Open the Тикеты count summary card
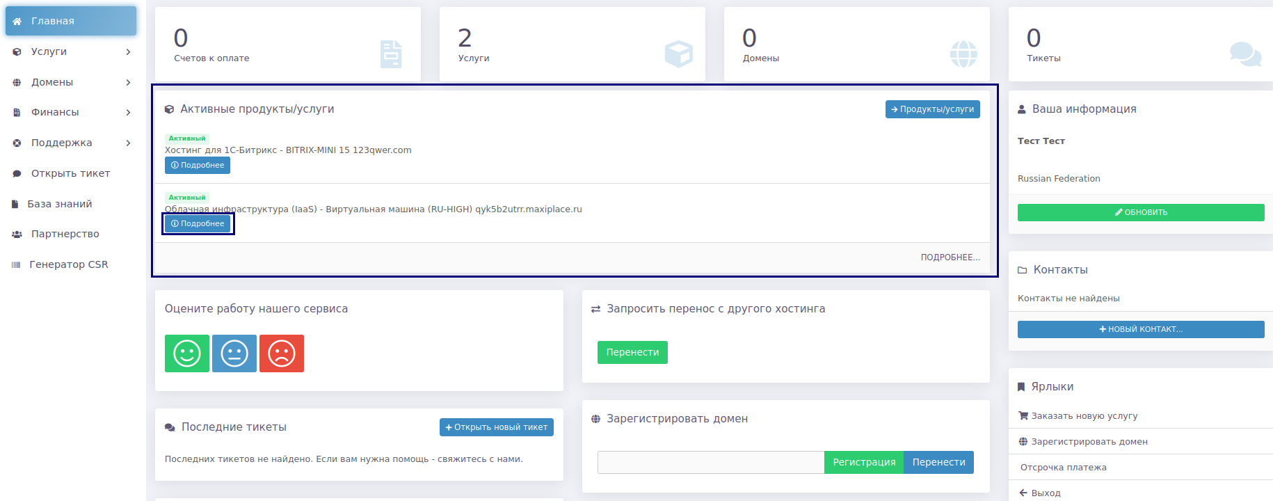Screen dimensions: 1273x501 tap(1141, 45)
